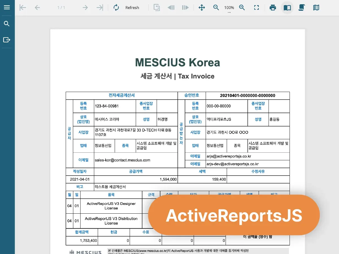The width and height of the screenshot is (339, 254).
Task: Click ActiveReportJS V3 Distribution License item
Action: (111, 221)
